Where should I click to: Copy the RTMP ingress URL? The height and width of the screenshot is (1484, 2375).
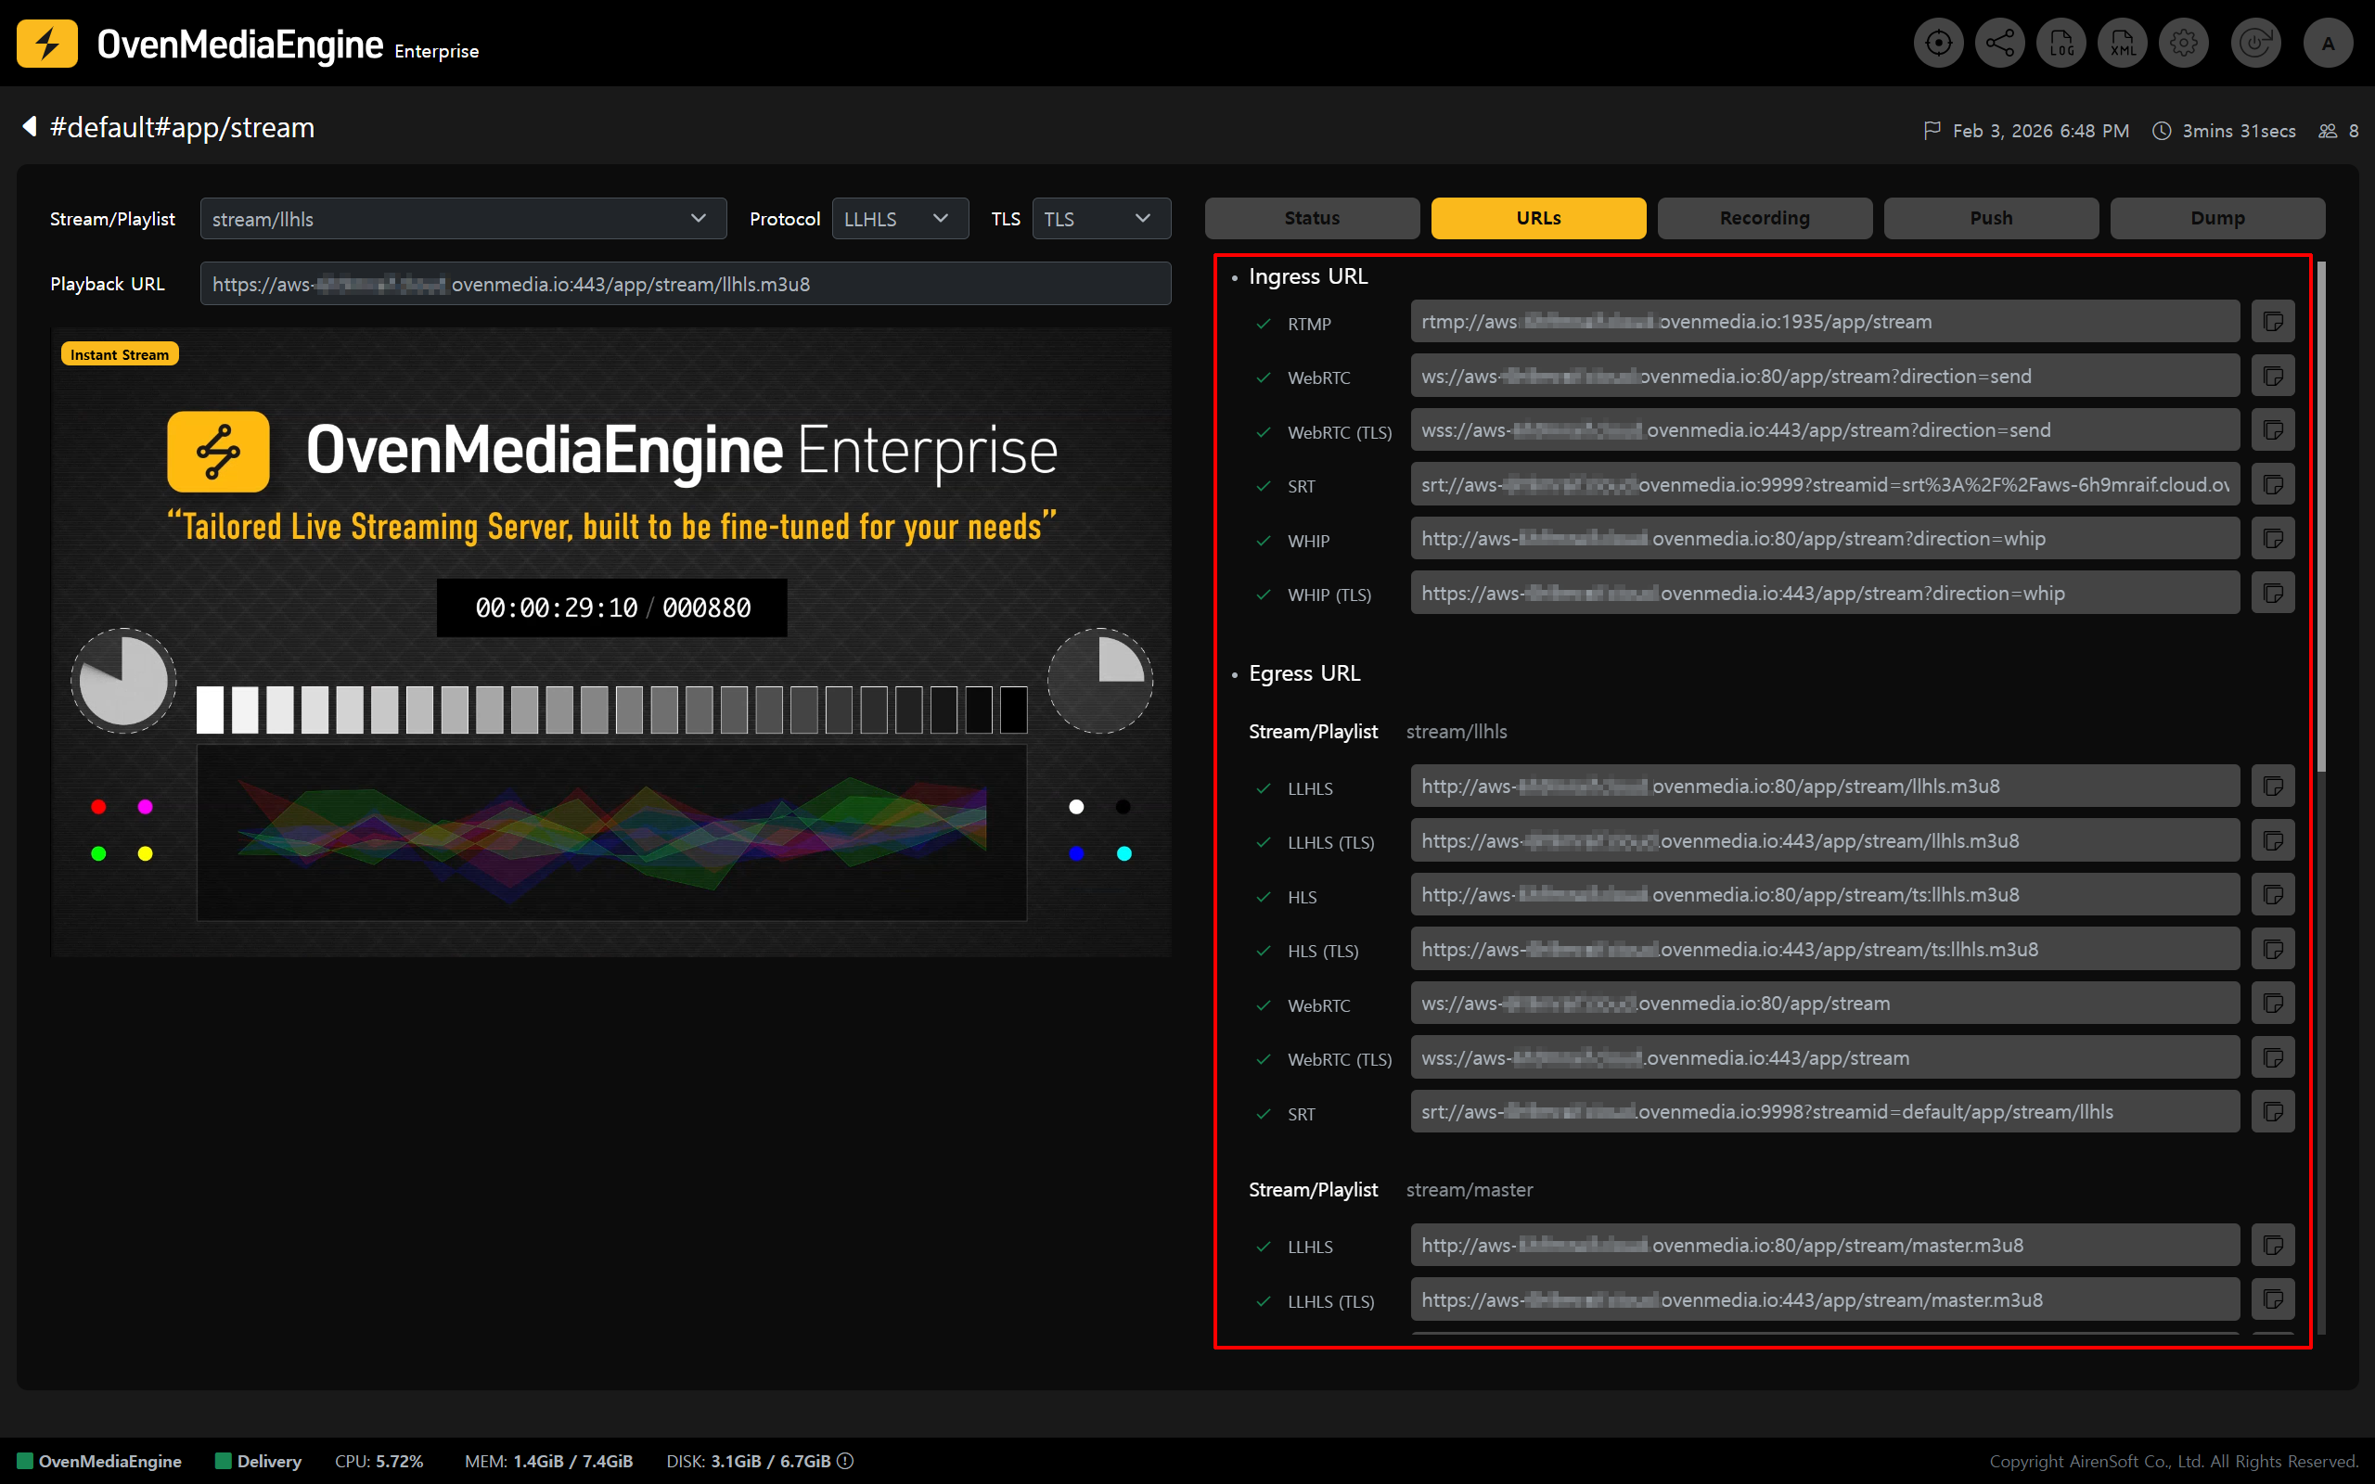pos(2272,322)
